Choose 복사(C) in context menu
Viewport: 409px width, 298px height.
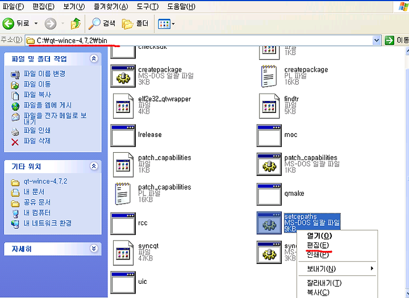337,292
